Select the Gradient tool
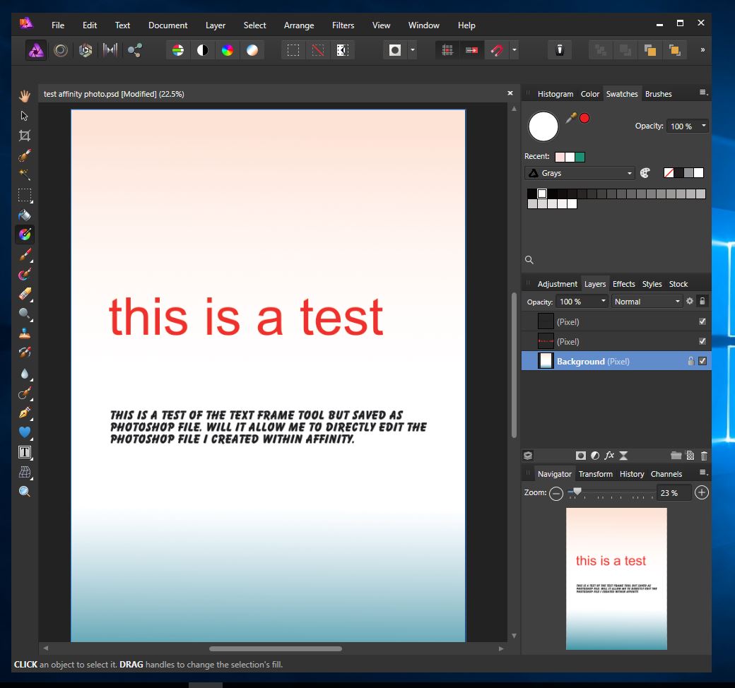735x688 pixels. [24, 235]
